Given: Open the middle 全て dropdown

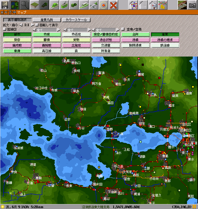Looking at the screenshot, I should coord(77,30).
